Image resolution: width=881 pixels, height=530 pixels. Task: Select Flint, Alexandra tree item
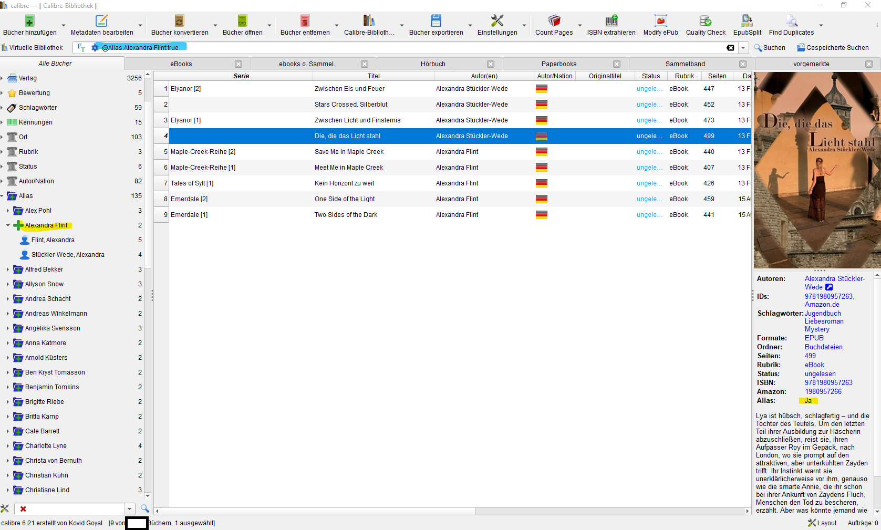53,240
